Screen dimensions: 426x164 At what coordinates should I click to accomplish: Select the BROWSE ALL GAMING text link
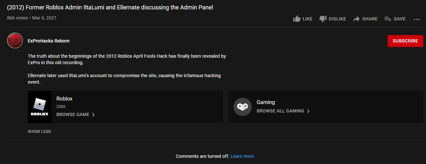pyautogui.click(x=280, y=111)
